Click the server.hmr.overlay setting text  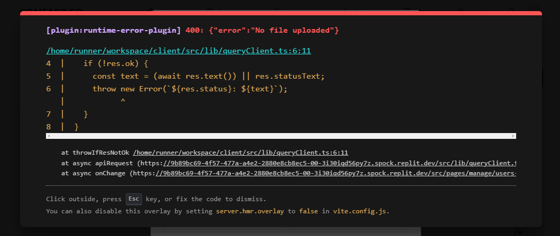point(250,211)
